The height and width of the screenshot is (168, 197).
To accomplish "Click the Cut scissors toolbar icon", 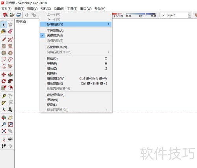I will click(x=27, y=15).
